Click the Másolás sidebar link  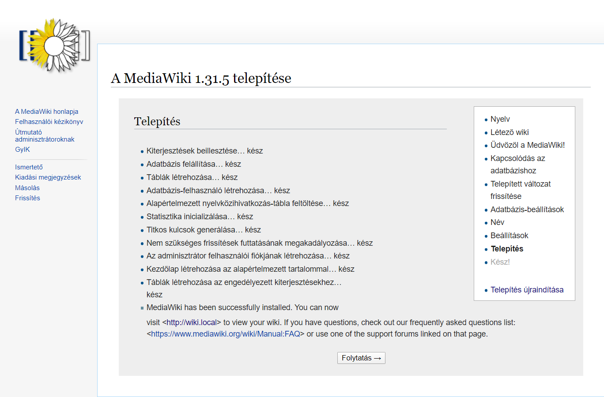pos(27,188)
